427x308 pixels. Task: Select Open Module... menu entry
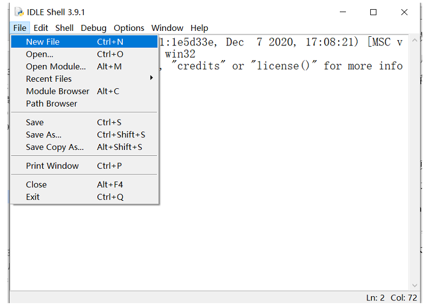tap(84, 67)
